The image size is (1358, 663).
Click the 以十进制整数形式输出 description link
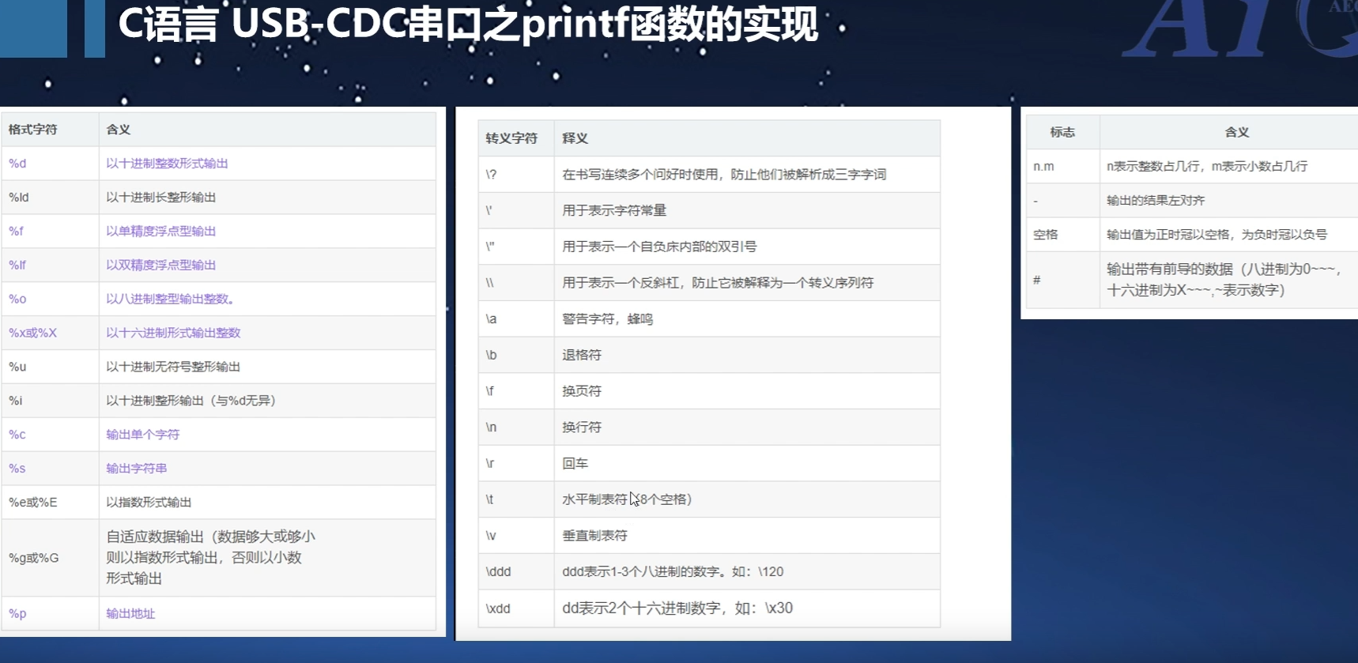coord(167,164)
